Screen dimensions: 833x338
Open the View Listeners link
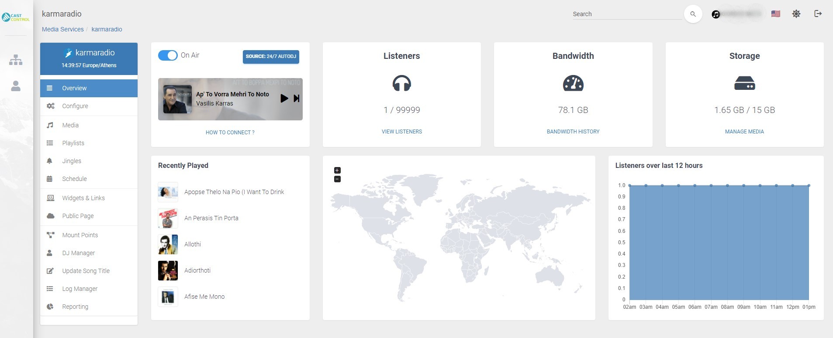[401, 132]
